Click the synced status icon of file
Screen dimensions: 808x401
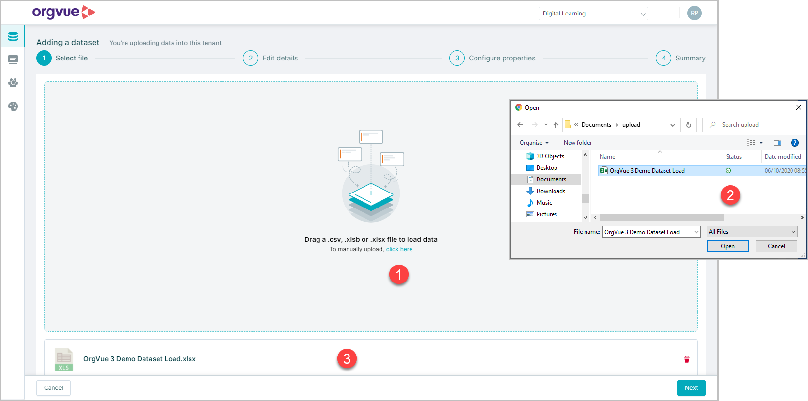click(728, 171)
